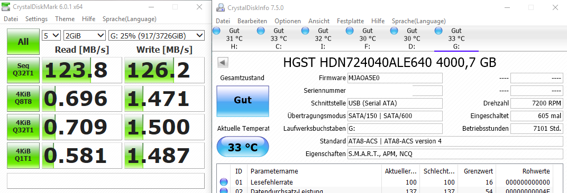Click the Schnittstelle field USB (Serial ATA)

395,103
